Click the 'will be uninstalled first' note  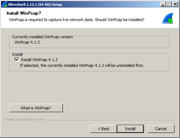82,65
